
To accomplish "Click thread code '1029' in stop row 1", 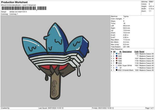I will pos(137,54).
